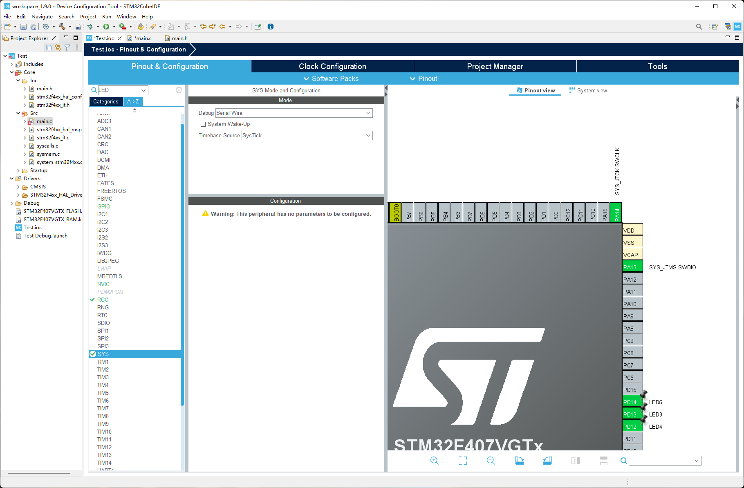The height and width of the screenshot is (488, 744).
Task: Click Collapse All in Project Explorer
Action: pos(49,47)
